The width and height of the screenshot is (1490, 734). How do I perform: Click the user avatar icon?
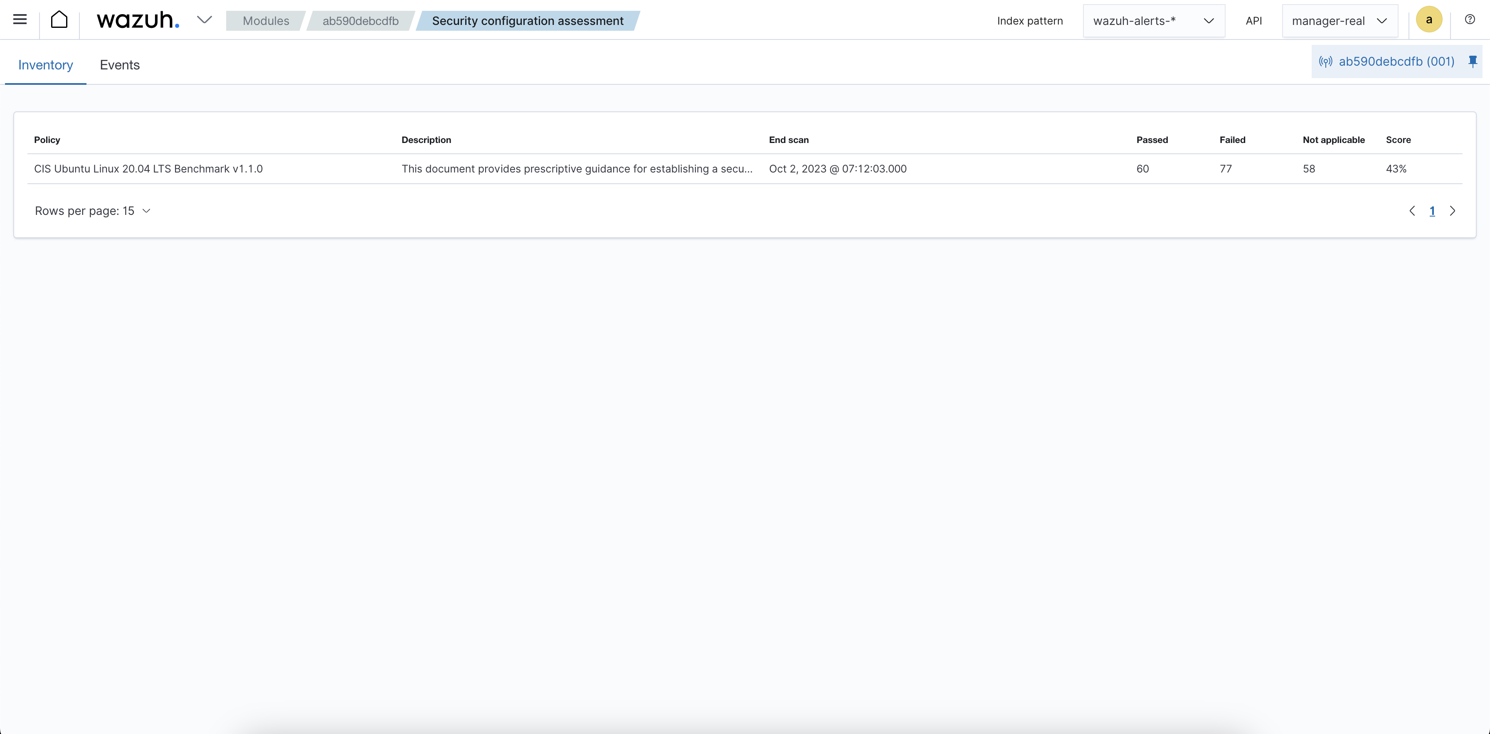[x=1429, y=19]
